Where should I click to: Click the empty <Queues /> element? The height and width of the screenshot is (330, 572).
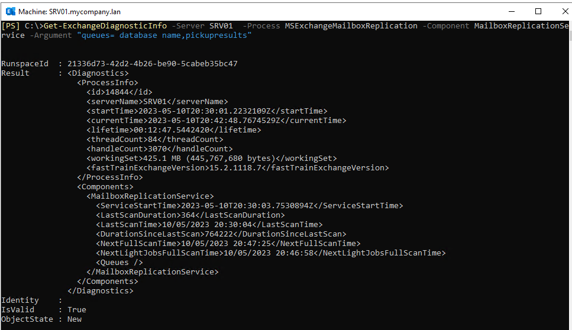click(x=119, y=263)
